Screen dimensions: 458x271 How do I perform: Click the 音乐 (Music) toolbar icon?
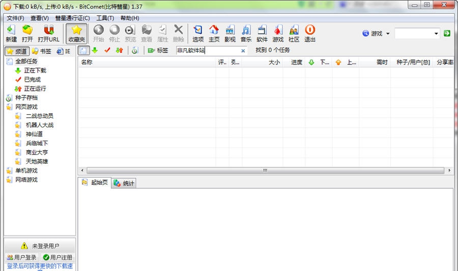click(246, 33)
